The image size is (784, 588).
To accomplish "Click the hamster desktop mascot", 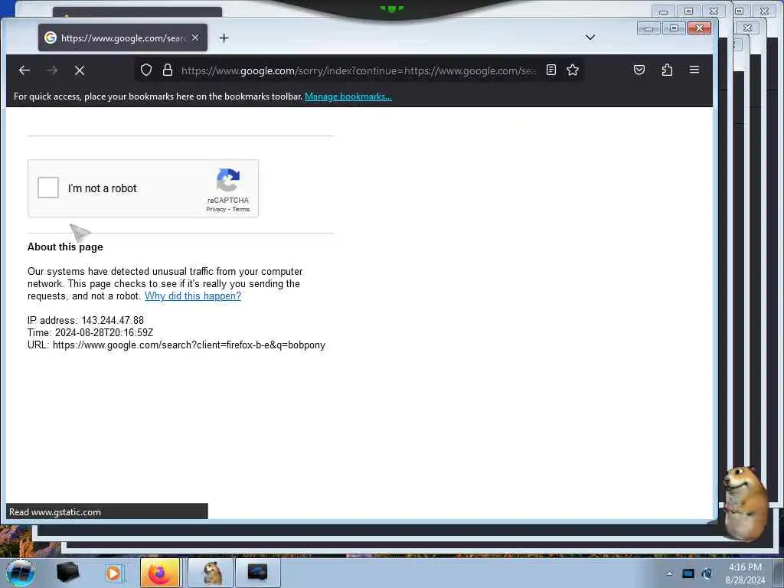I will pos(744,504).
